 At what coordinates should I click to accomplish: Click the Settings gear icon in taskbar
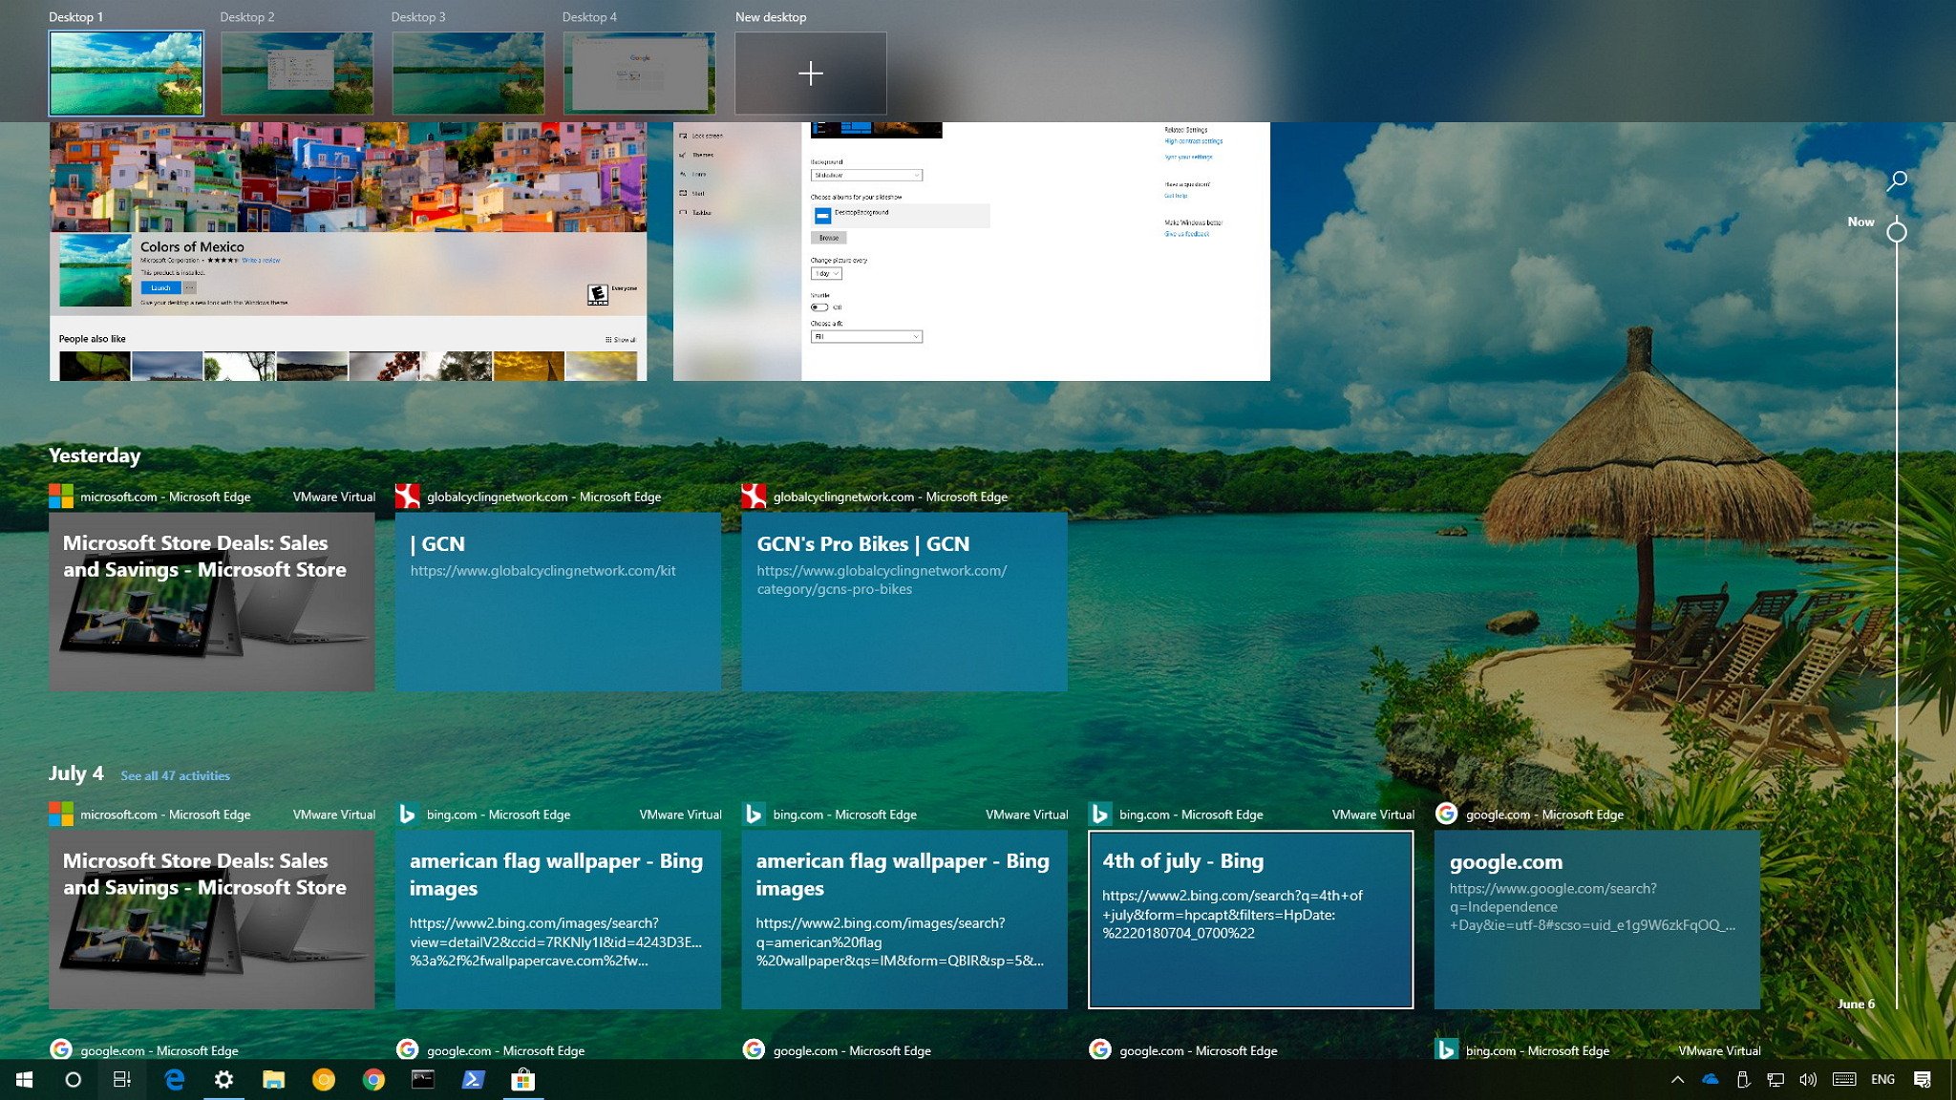223,1078
